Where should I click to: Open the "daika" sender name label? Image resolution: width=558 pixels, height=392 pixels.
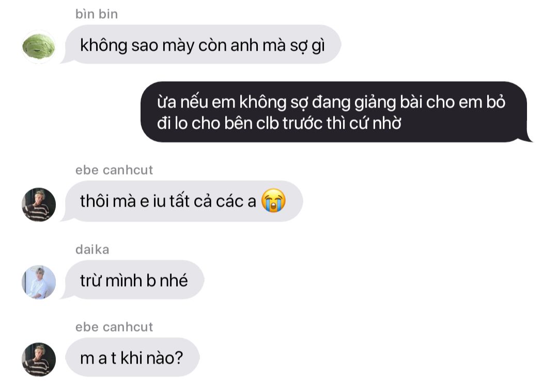[92, 249]
